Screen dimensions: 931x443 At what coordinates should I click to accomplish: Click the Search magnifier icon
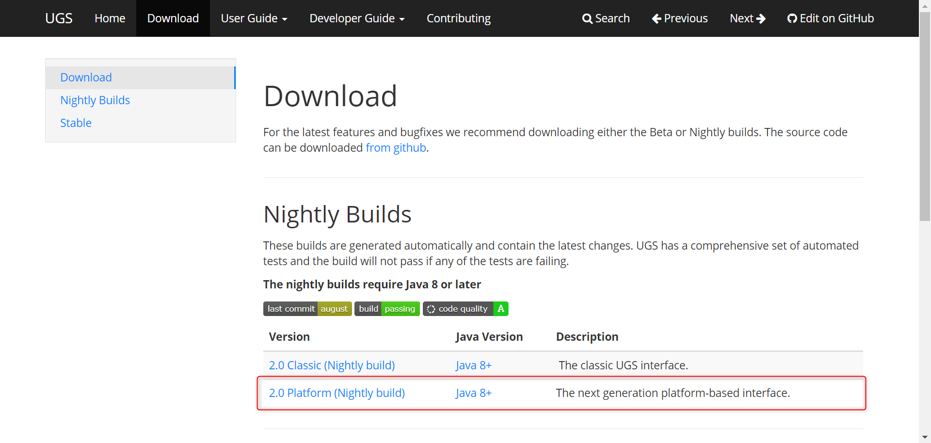587,19
